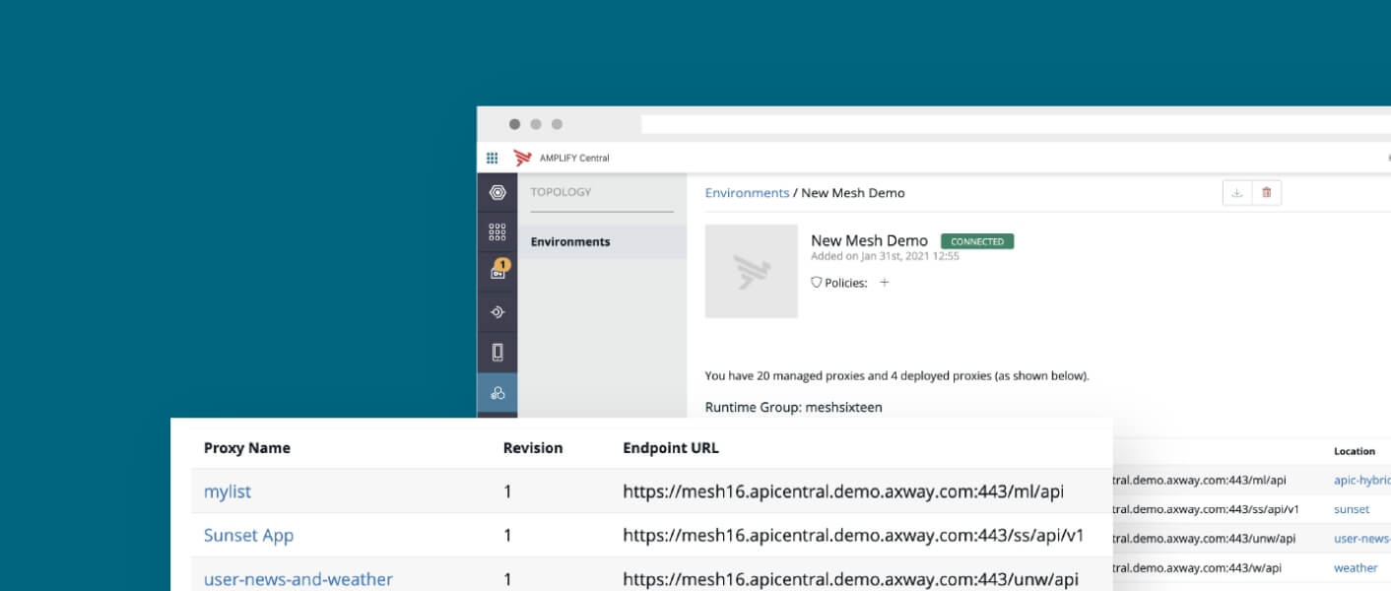The image size is (1391, 591).
Task: Click the Proxy Name column header
Action: 247,448
